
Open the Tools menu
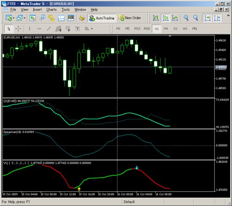(x=65, y=10)
